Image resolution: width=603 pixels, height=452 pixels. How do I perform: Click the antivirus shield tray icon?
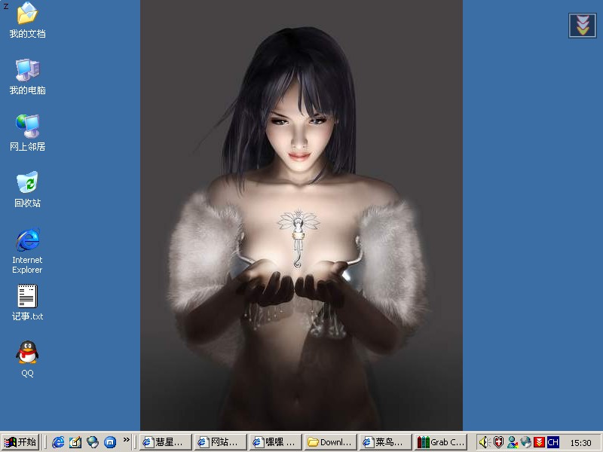(498, 442)
